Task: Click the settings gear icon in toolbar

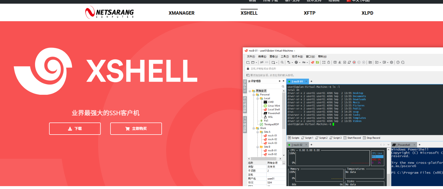Action: click(x=392, y=62)
